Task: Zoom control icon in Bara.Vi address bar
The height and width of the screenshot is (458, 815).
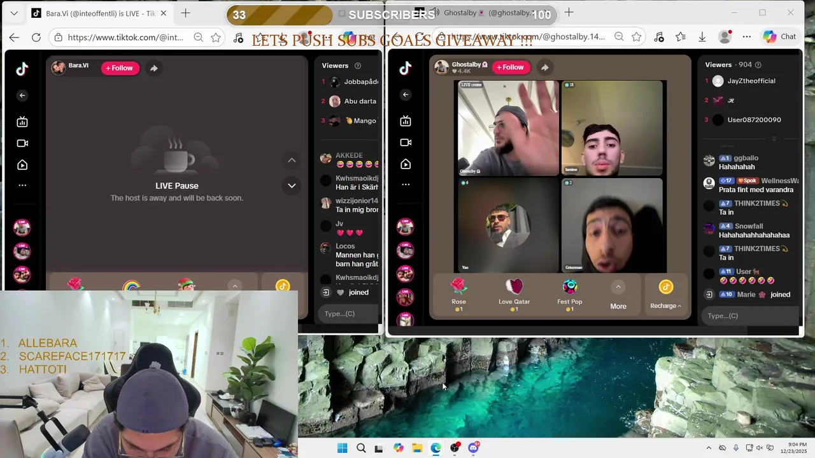Action: point(199,38)
